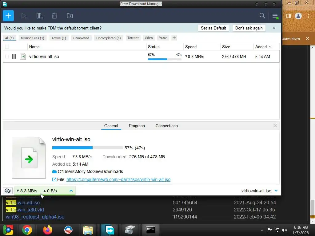
Task: Click virtio-win-alt.iso link in browser listing
Action: pyautogui.click(x=23, y=203)
